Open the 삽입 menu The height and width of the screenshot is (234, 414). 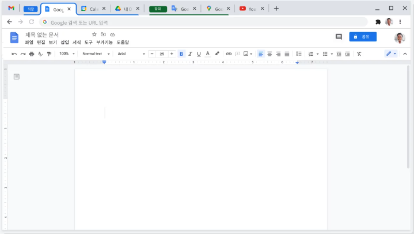point(64,42)
